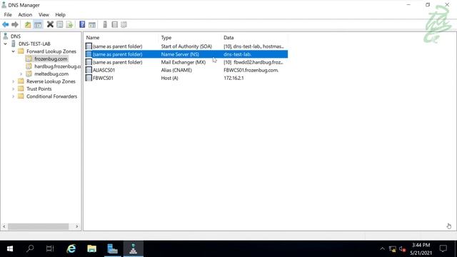Screen dimensions: 457x257
Task: Open File Explorer from taskbar
Action: (x=92, y=248)
